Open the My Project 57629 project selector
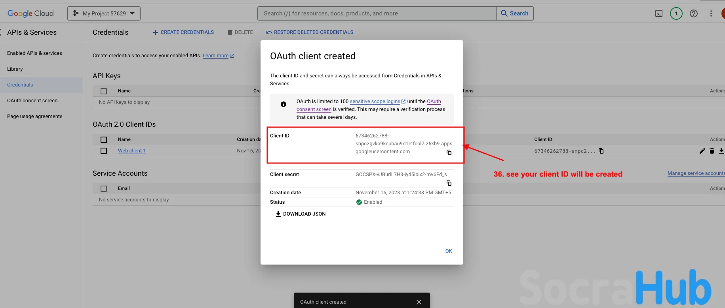The height and width of the screenshot is (308, 725). (104, 13)
